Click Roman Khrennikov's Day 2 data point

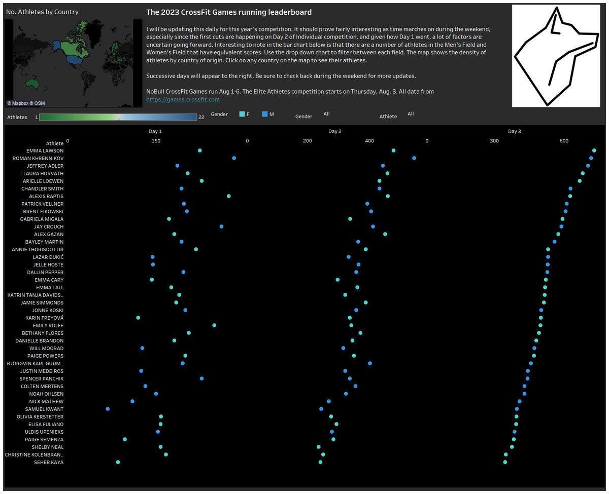pyautogui.click(x=414, y=158)
